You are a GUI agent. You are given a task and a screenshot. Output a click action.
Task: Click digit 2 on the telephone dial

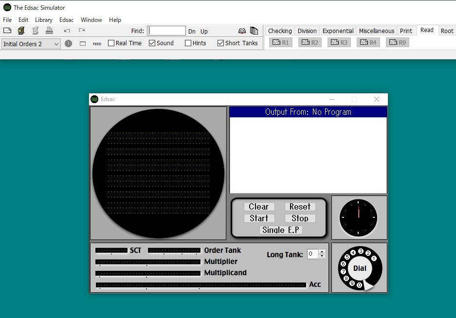pyautogui.click(x=368, y=253)
